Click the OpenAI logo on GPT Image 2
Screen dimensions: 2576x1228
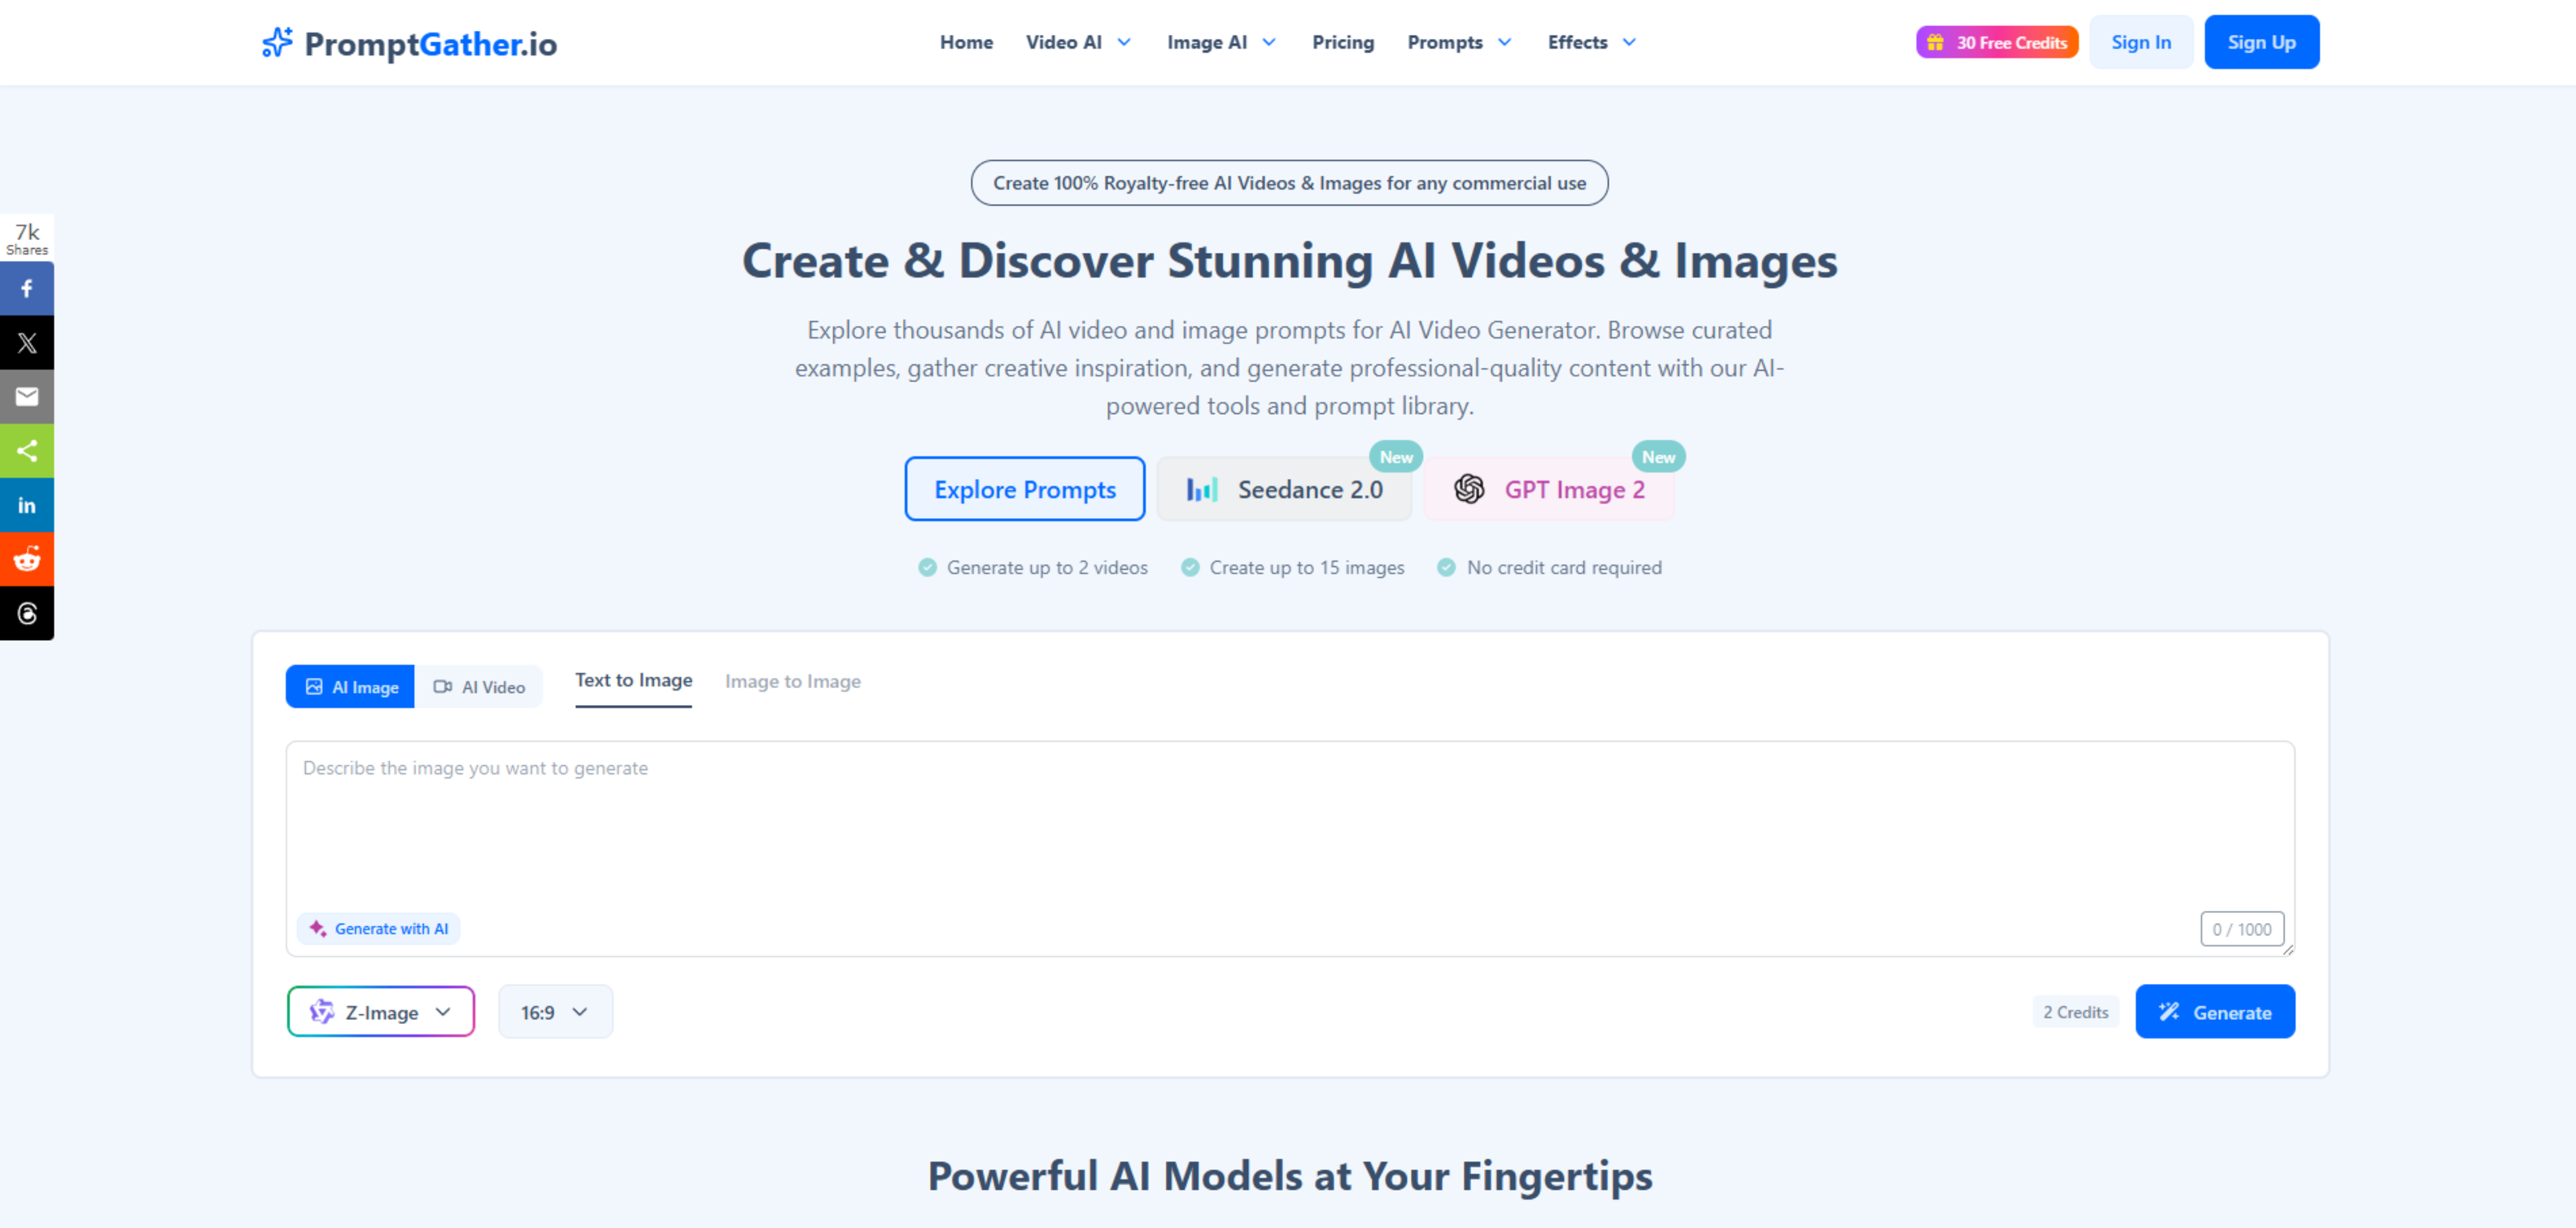pos(1469,489)
